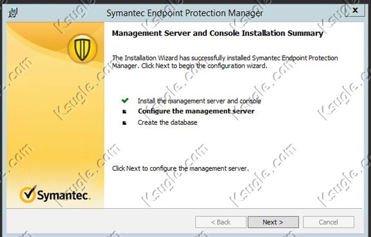
Task: Click the bullet beside Create the database
Action: click(125, 123)
